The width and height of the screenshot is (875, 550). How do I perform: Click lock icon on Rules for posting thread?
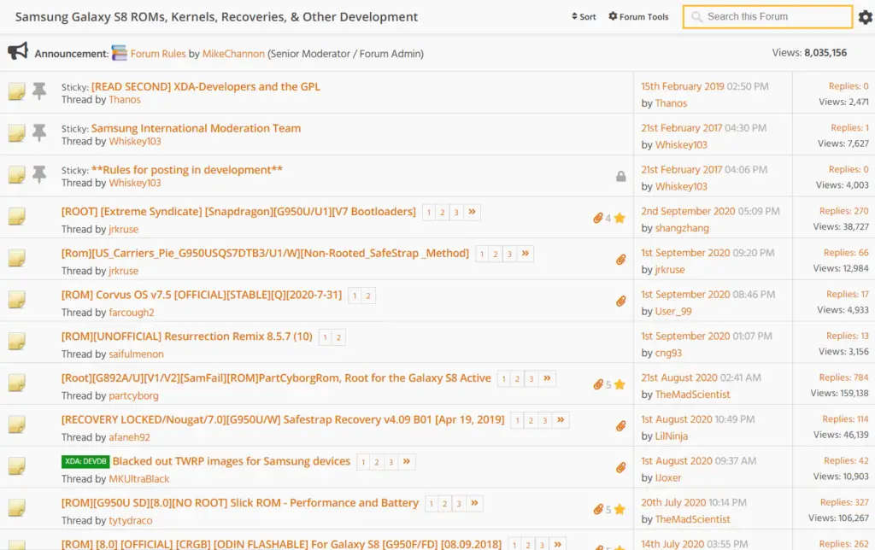pyautogui.click(x=620, y=176)
